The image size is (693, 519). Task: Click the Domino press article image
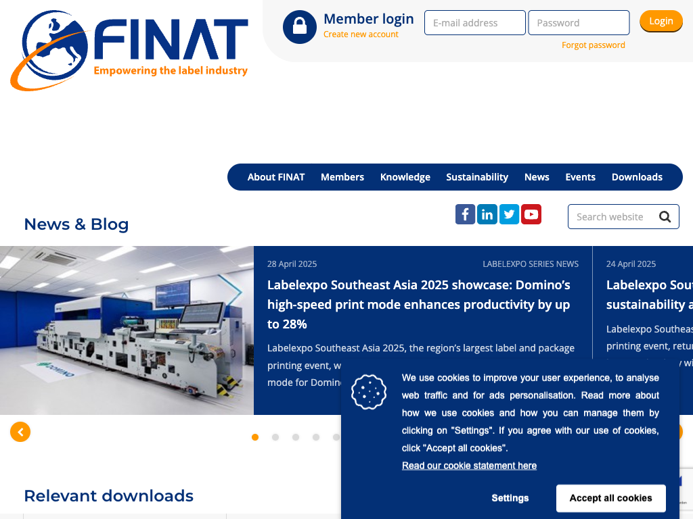pos(127,330)
